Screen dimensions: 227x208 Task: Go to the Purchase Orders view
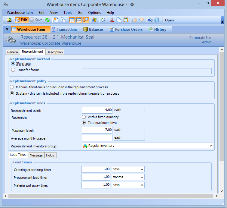[x=126, y=30]
